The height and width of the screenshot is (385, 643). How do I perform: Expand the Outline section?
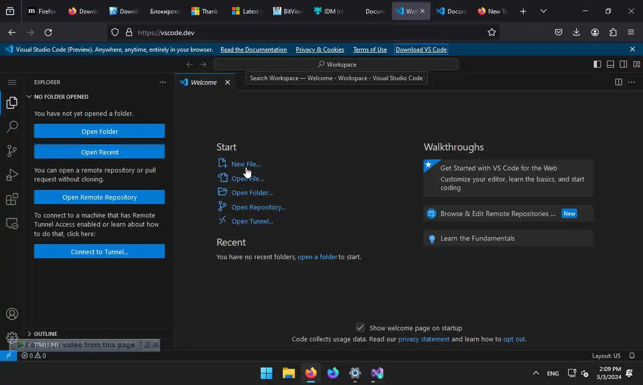(x=99, y=334)
